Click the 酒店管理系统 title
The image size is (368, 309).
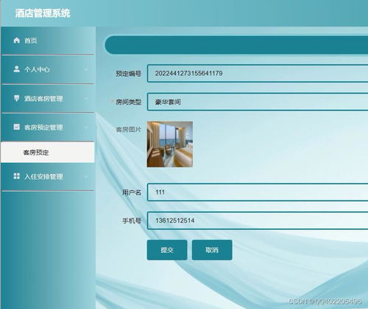(43, 13)
